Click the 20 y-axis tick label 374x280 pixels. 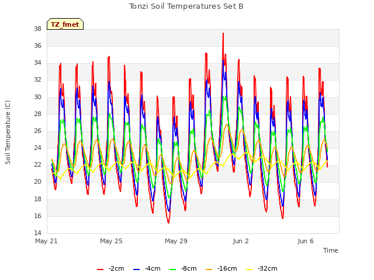[x=37, y=182]
